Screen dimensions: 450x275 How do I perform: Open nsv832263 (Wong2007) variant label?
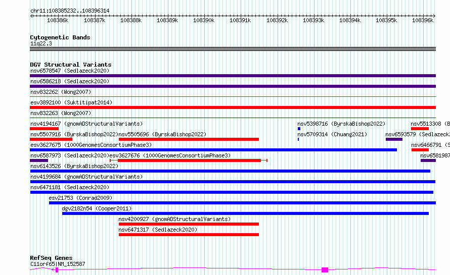tap(61, 113)
